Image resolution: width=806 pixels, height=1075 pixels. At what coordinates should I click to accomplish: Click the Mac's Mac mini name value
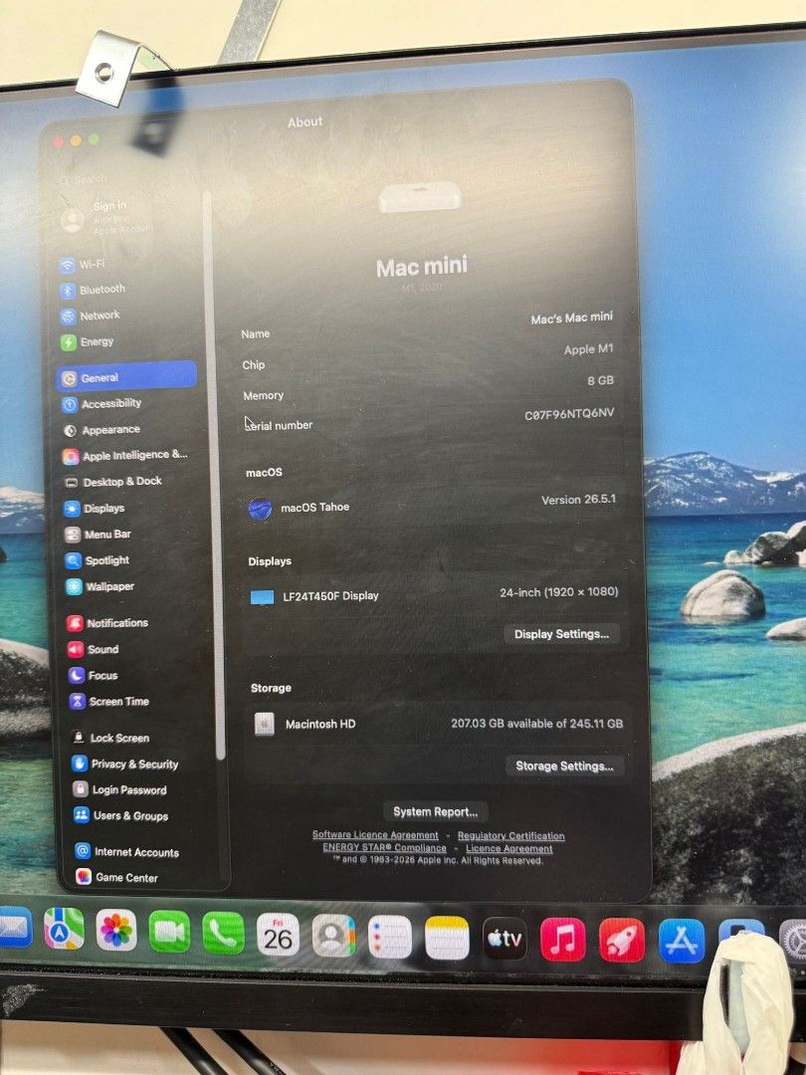click(571, 319)
